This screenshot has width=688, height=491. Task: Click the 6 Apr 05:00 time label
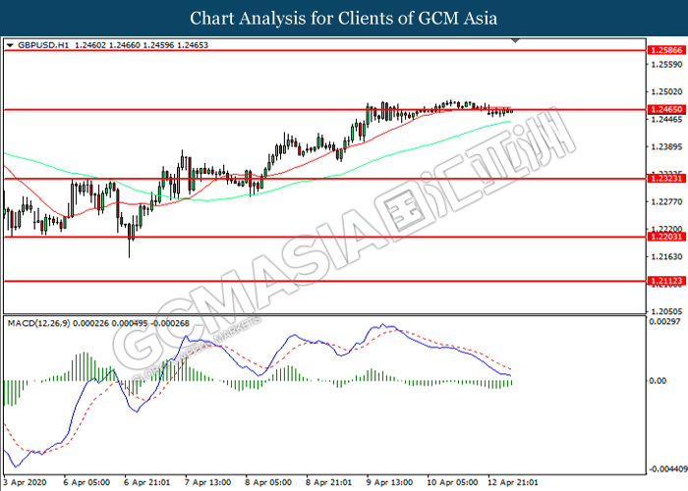[86, 483]
